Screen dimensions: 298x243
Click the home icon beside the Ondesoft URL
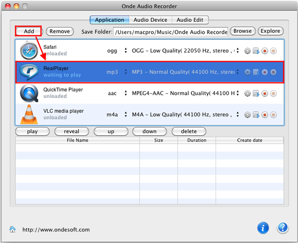point(12,230)
